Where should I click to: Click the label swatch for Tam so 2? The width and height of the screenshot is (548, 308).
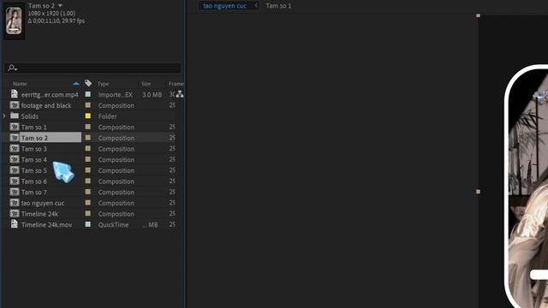[x=88, y=138]
